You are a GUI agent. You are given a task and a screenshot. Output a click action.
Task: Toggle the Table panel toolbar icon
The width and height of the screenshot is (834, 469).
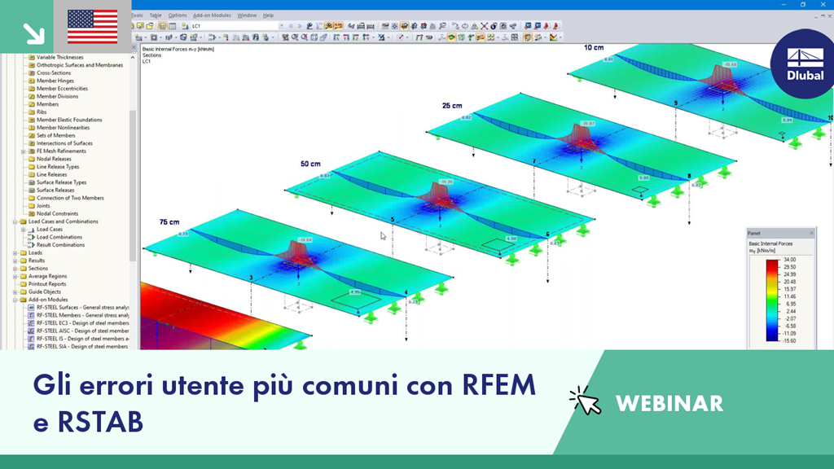tap(173, 26)
